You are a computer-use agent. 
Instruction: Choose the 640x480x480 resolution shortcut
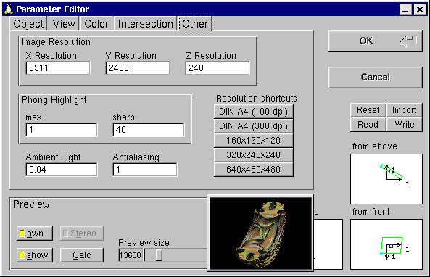253,170
